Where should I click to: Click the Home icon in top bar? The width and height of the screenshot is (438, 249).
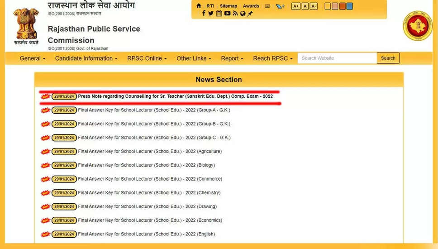coord(199,6)
